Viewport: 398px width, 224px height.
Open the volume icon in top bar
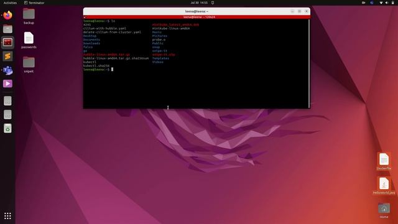[x=387, y=2]
